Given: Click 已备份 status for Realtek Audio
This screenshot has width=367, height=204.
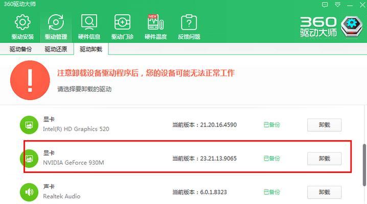Looking at the screenshot, I should click(272, 192).
